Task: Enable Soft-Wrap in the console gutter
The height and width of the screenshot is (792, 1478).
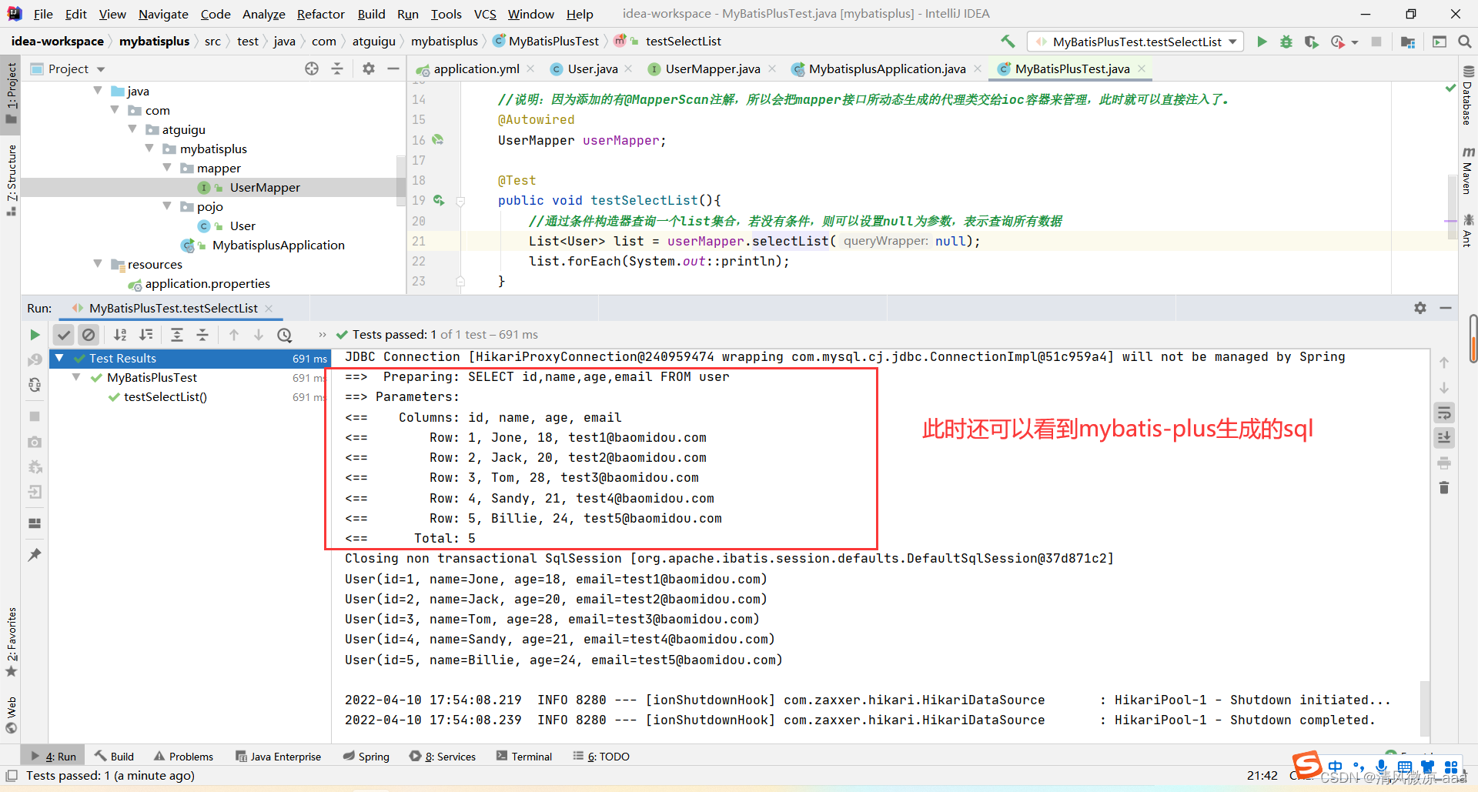Action: click(1444, 413)
